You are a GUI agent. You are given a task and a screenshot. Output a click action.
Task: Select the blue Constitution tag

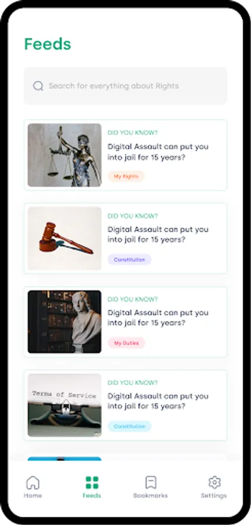click(x=129, y=426)
